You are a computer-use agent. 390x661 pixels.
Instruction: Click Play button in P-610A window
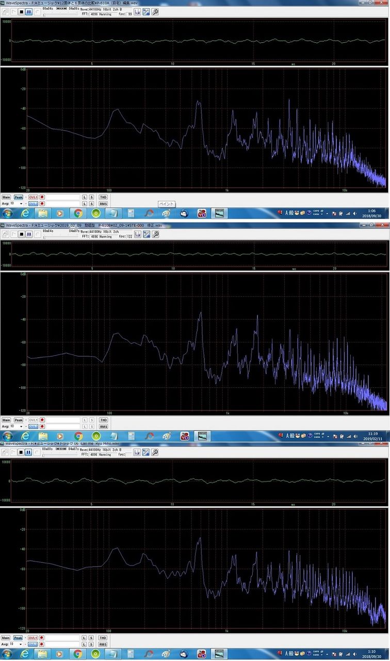click(x=13, y=12)
